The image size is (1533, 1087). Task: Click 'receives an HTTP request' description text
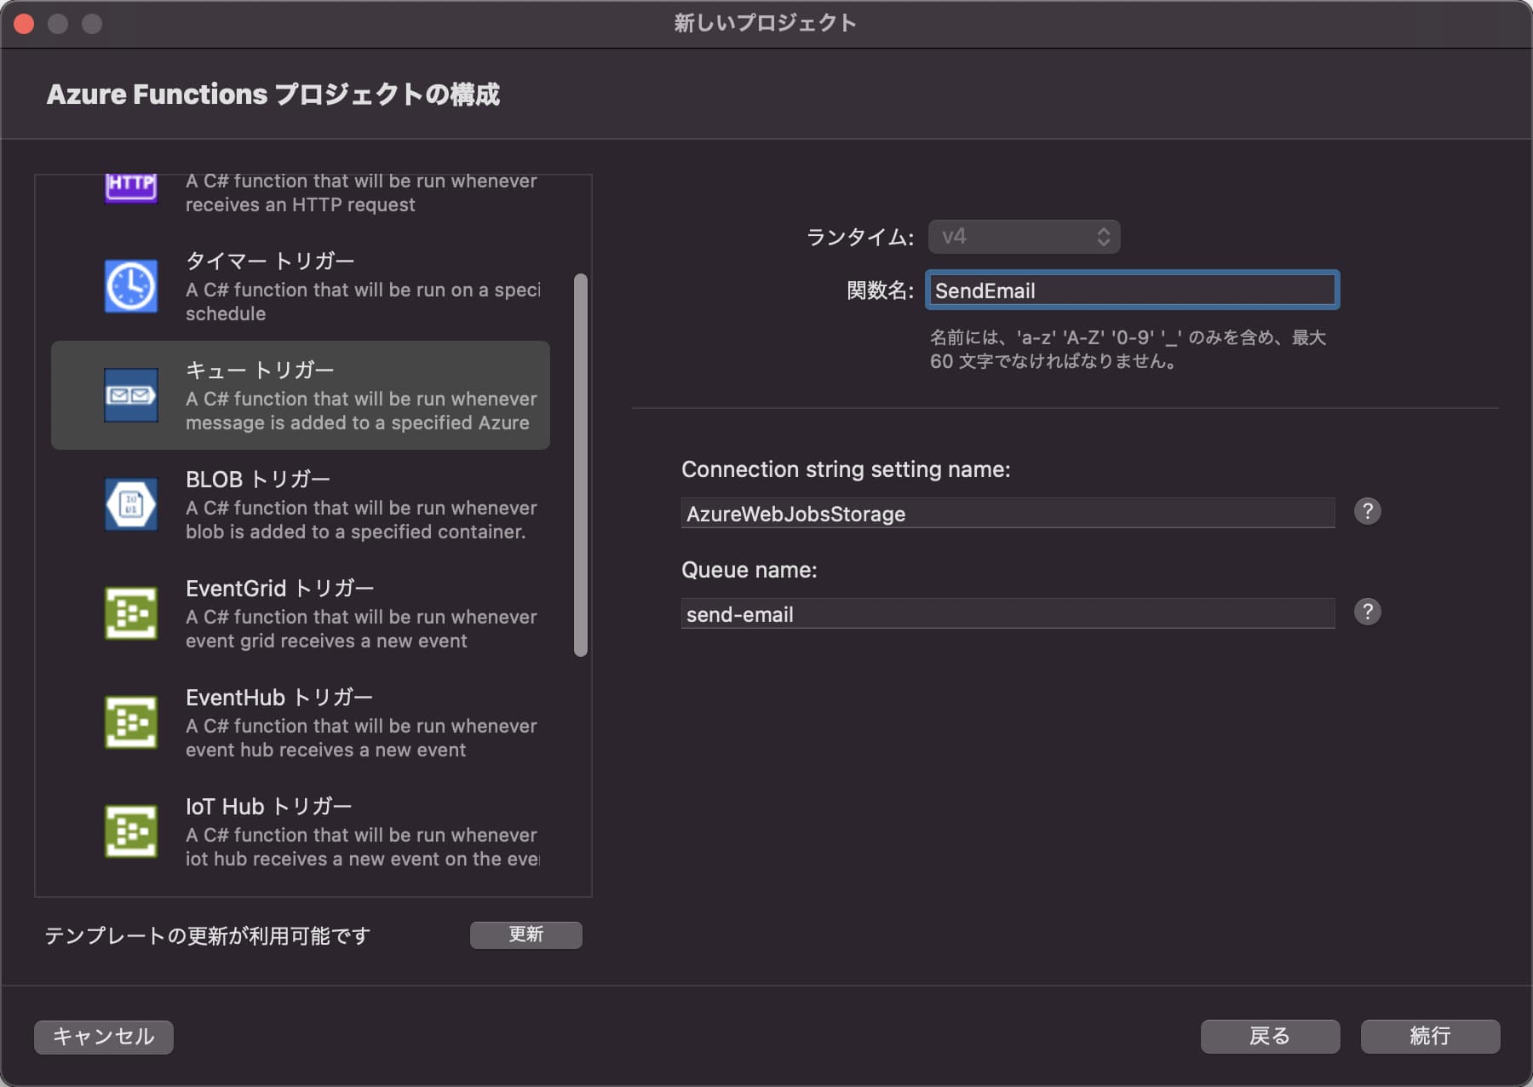click(x=301, y=205)
